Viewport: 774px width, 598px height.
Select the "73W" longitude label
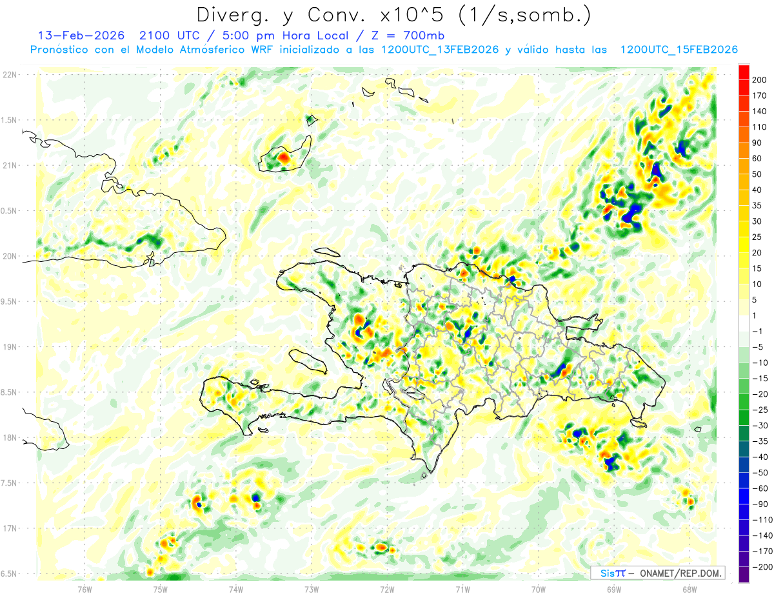pos(312,589)
